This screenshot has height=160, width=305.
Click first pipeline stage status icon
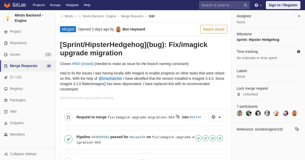[199, 138]
